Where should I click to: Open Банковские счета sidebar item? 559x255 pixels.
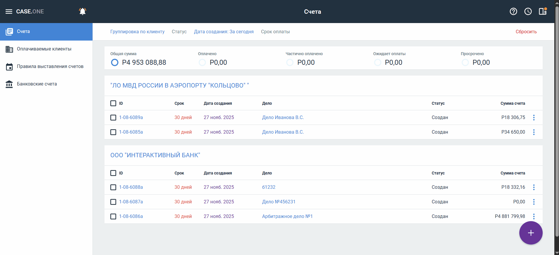[x=37, y=84]
